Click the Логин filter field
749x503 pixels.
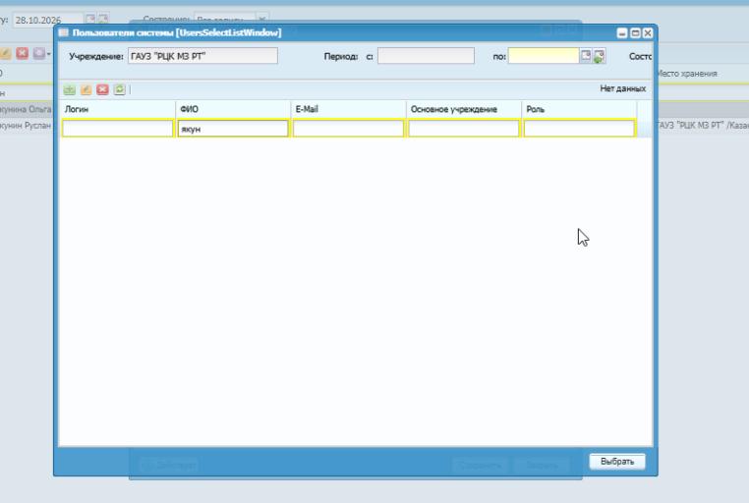(118, 129)
